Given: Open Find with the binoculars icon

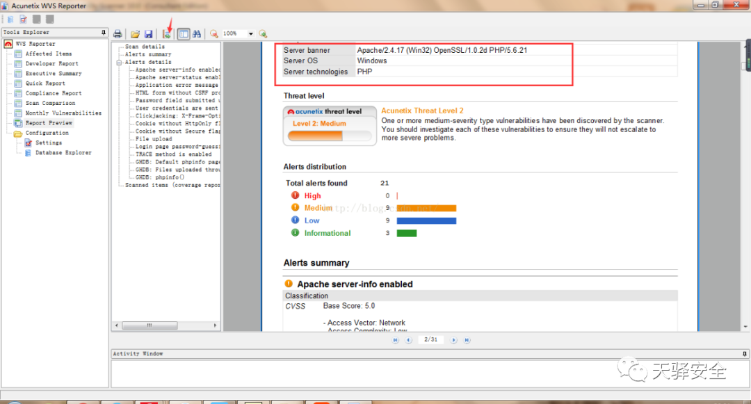Looking at the screenshot, I should coord(197,34).
